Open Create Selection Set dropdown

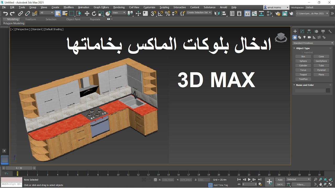pyautogui.click(x=199, y=13)
